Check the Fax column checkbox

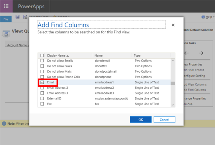42,104
